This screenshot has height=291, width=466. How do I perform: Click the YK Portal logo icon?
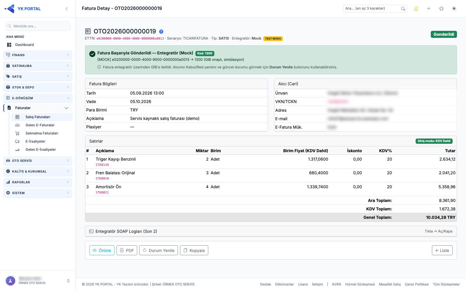tap(10, 9)
